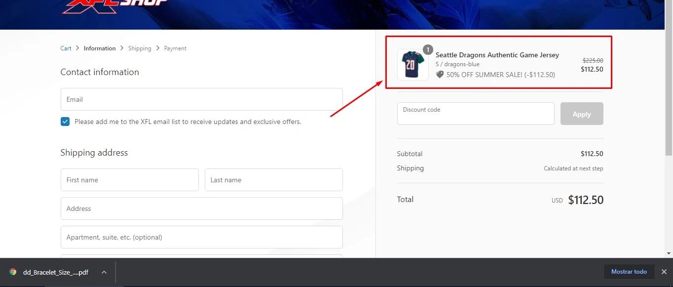Focus the Address input field
Image resolution: width=673 pixels, height=287 pixels.
click(x=201, y=208)
